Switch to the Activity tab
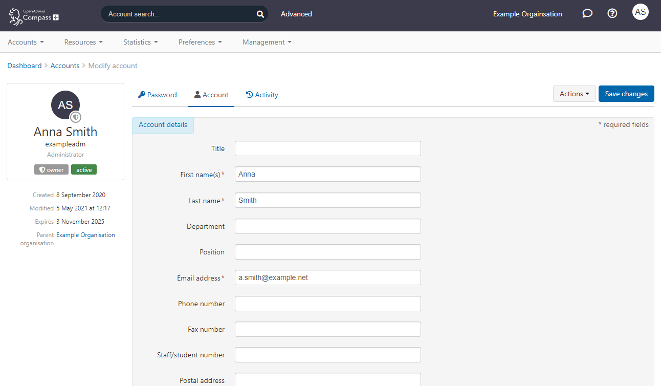This screenshot has width=661, height=386. coord(262,95)
